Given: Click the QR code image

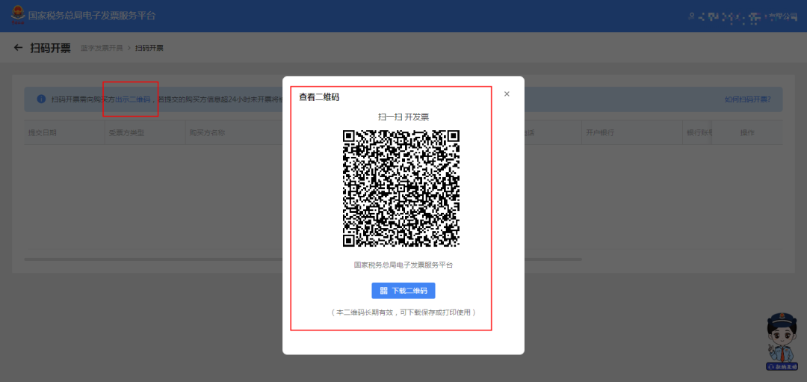Looking at the screenshot, I should tap(401, 188).
